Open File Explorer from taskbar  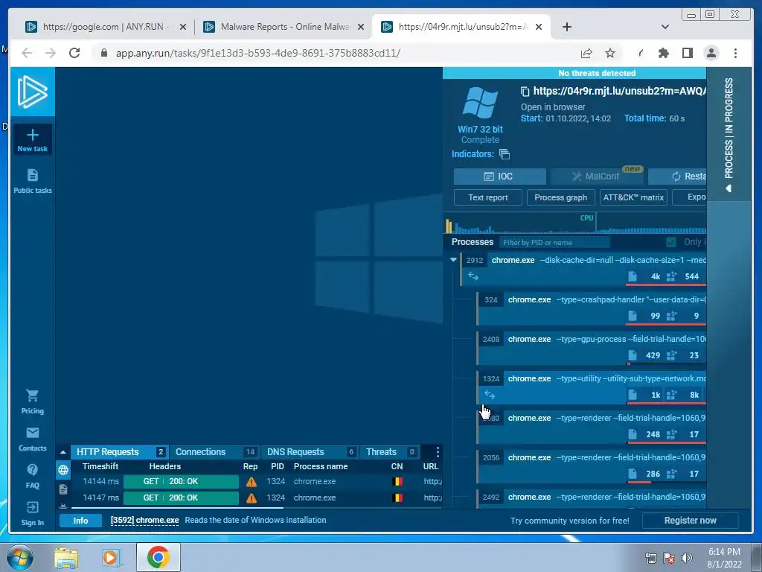(x=66, y=557)
